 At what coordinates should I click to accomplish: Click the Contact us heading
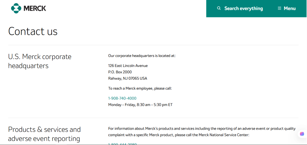pyautogui.click(x=33, y=31)
